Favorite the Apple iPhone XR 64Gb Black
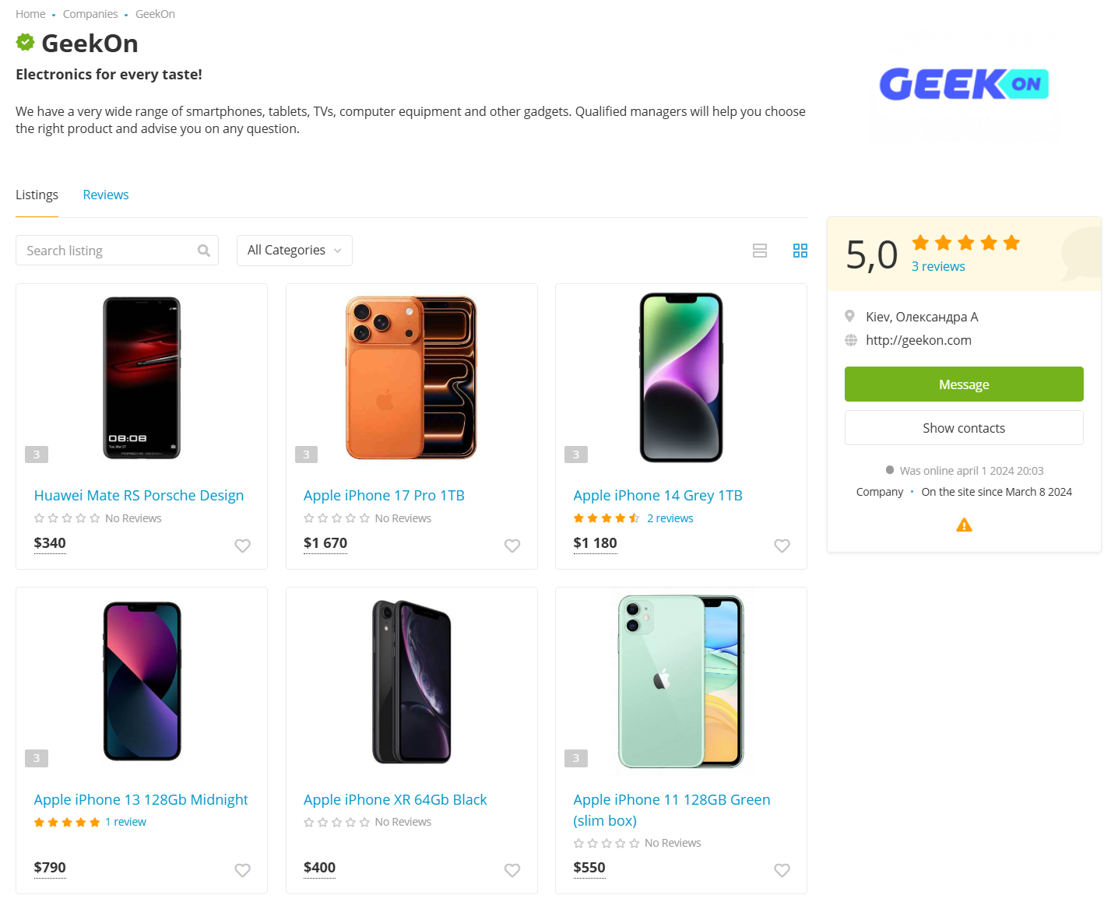 (x=512, y=870)
